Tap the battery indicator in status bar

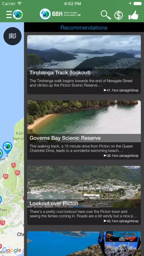[x=138, y=3]
